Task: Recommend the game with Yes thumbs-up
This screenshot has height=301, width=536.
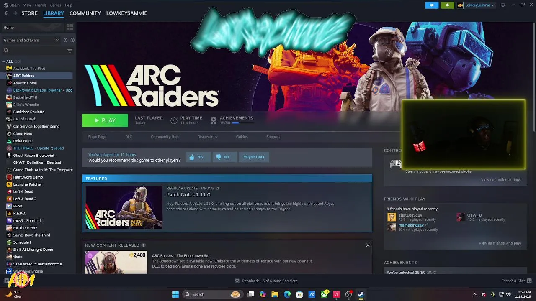Action: pyautogui.click(x=198, y=157)
